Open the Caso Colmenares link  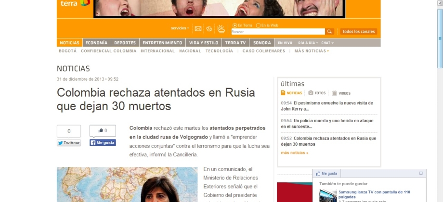click(264, 51)
